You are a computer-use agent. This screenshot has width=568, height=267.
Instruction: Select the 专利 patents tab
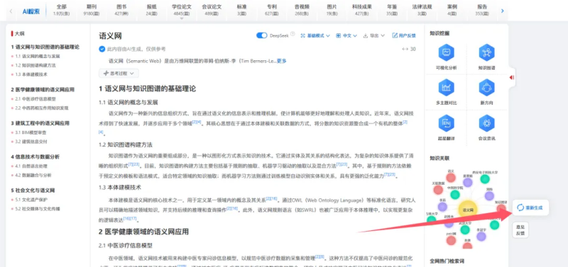pos(271,10)
